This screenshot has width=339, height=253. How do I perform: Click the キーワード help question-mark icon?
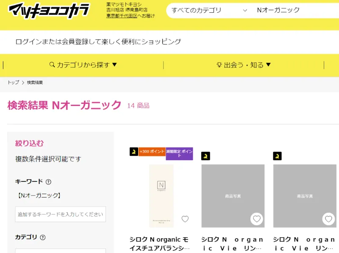(48, 182)
